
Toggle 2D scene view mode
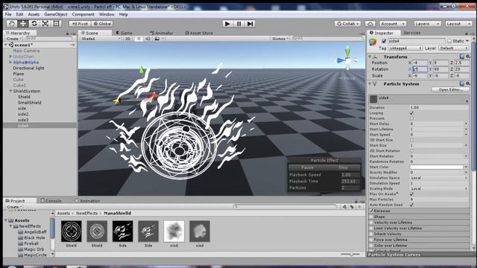[127, 39]
